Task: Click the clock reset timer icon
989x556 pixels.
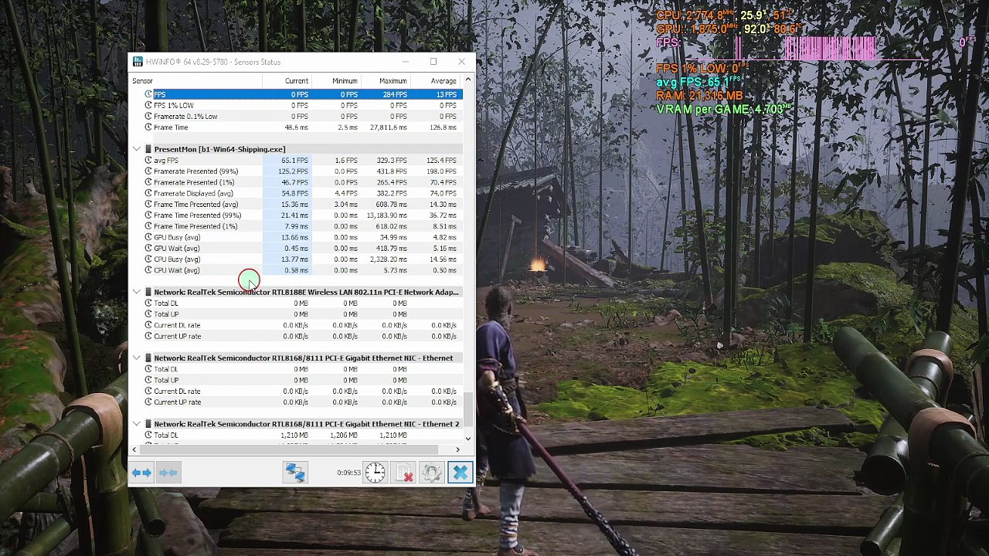Action: (375, 473)
